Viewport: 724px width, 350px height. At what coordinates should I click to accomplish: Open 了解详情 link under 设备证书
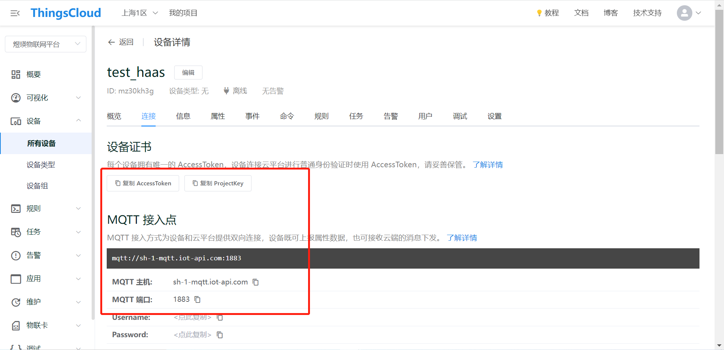pyautogui.click(x=488, y=165)
